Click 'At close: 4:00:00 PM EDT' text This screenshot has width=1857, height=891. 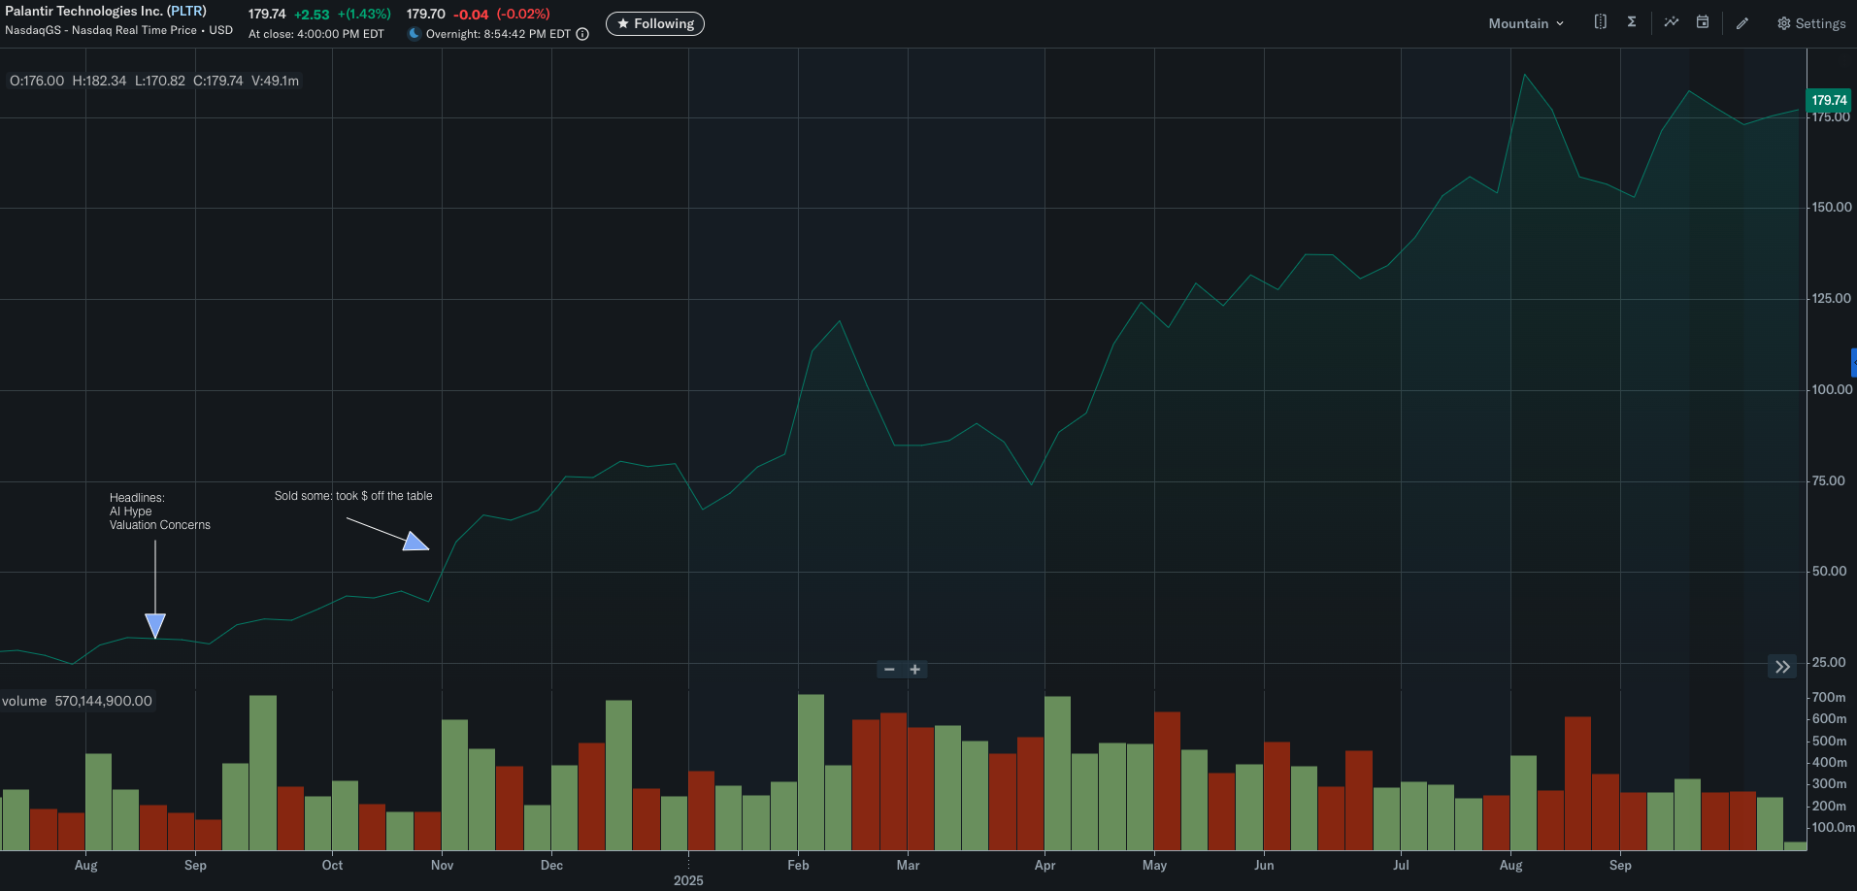click(x=316, y=34)
